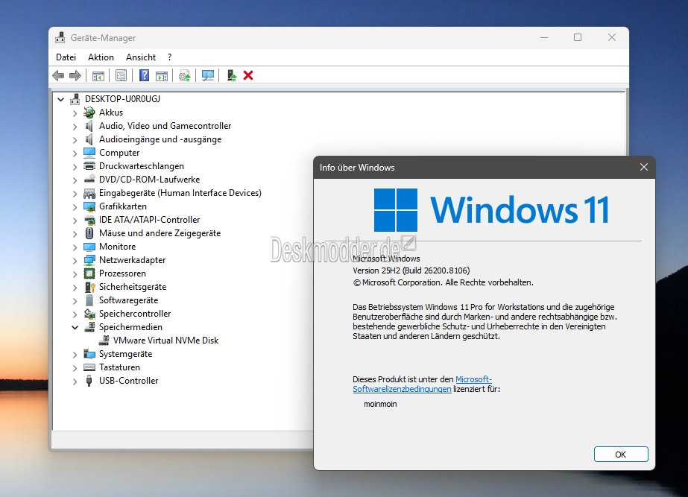The image size is (688, 497).
Task: Click the red X uninstall device icon
Action: 248,75
